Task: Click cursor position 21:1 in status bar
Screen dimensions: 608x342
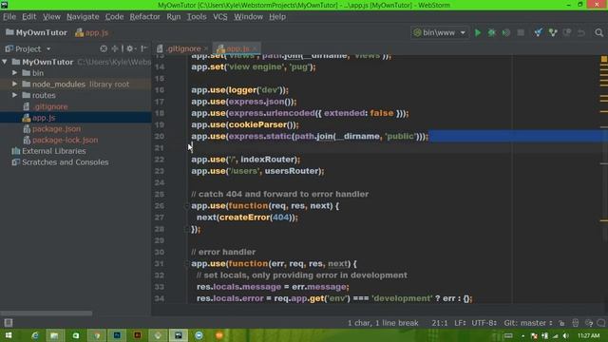Action: 439,323
